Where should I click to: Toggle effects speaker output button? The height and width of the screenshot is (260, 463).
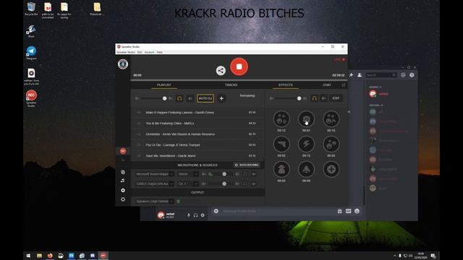(324, 98)
